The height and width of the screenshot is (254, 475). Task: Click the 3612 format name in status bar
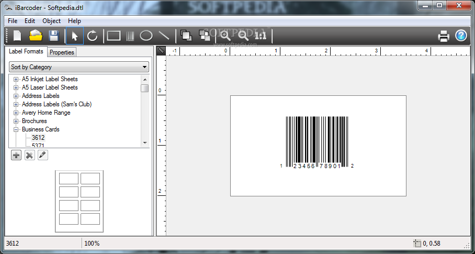pyautogui.click(x=13, y=244)
